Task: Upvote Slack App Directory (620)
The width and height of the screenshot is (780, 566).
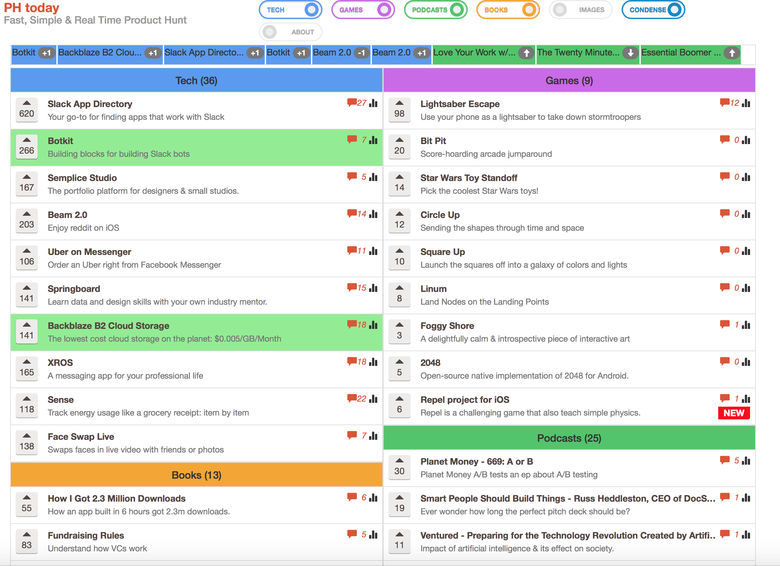Action: [26, 109]
